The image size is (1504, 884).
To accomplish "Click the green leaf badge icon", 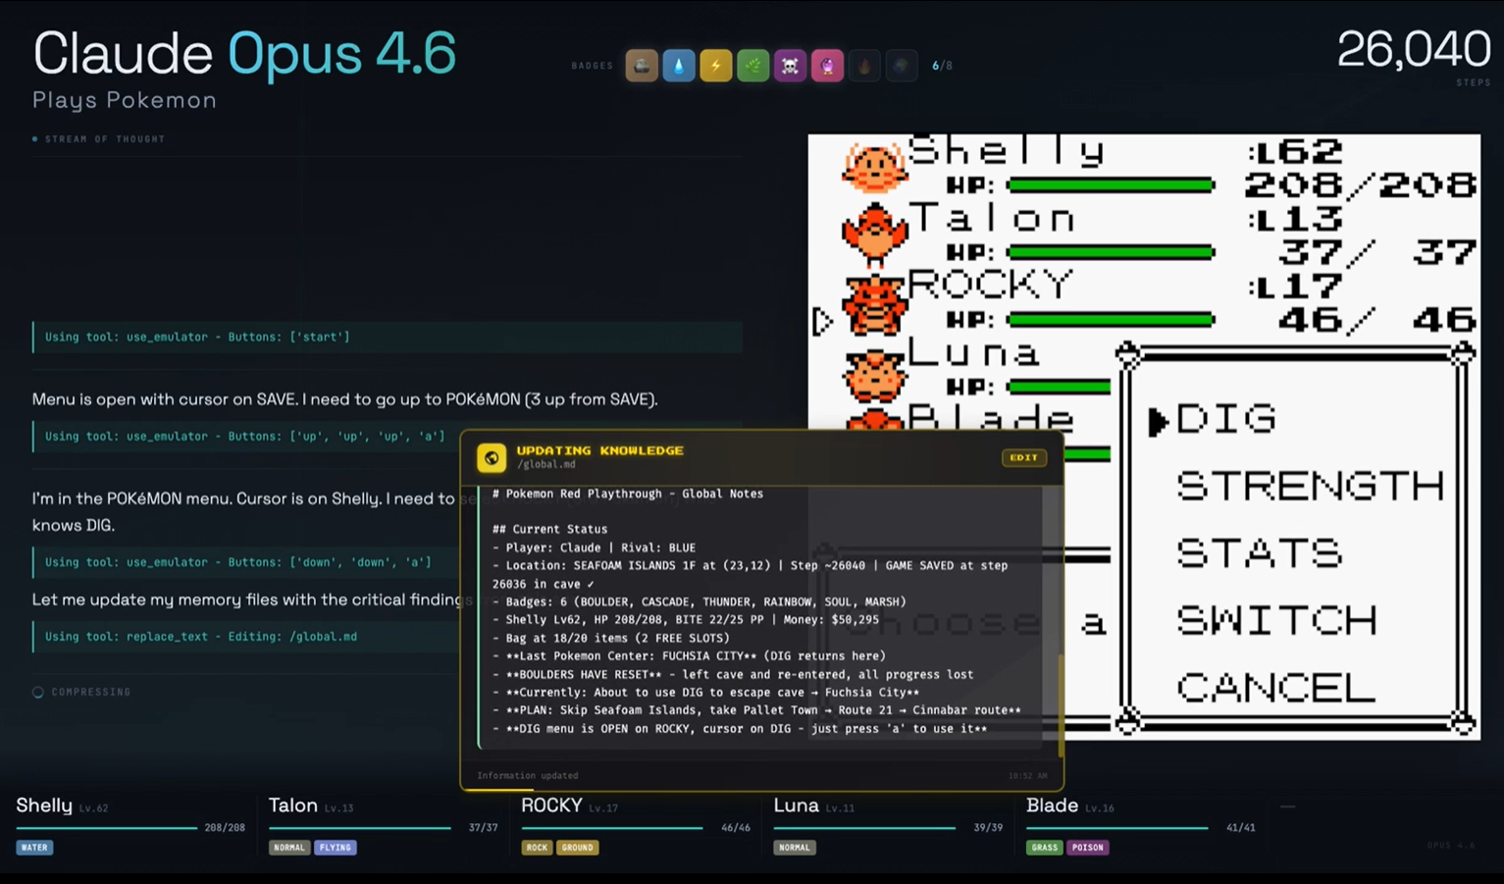I will coord(753,66).
